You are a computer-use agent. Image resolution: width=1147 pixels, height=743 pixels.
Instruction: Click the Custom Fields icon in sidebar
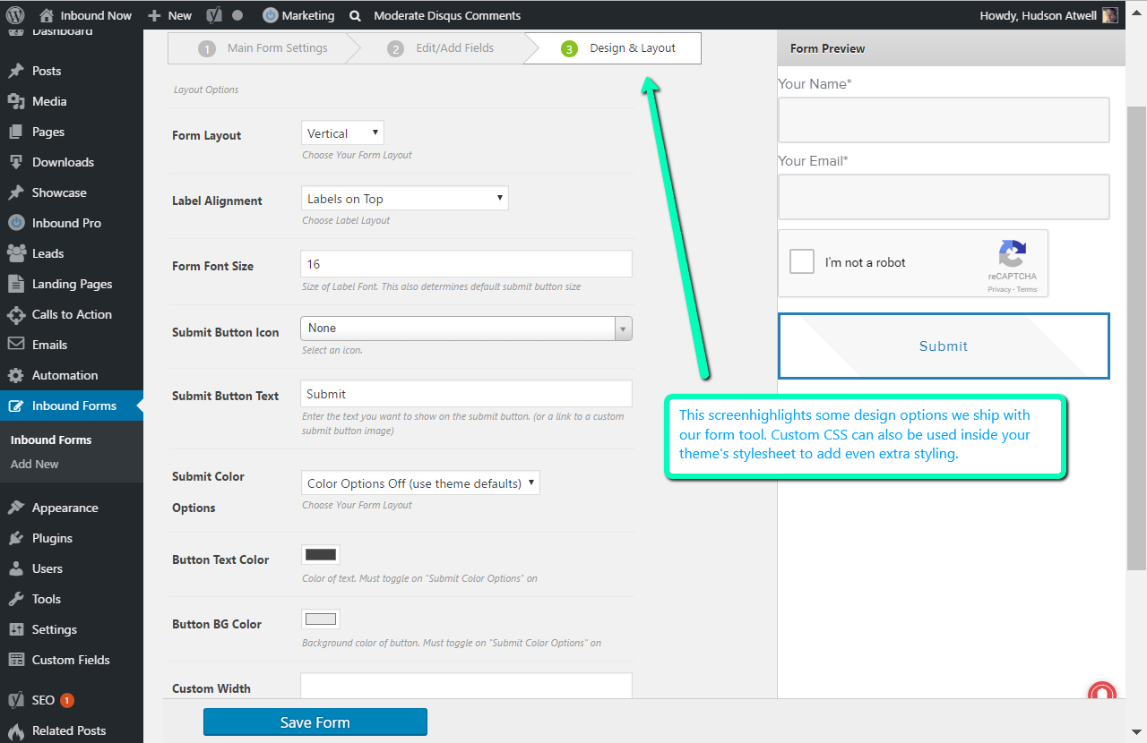[16, 660]
